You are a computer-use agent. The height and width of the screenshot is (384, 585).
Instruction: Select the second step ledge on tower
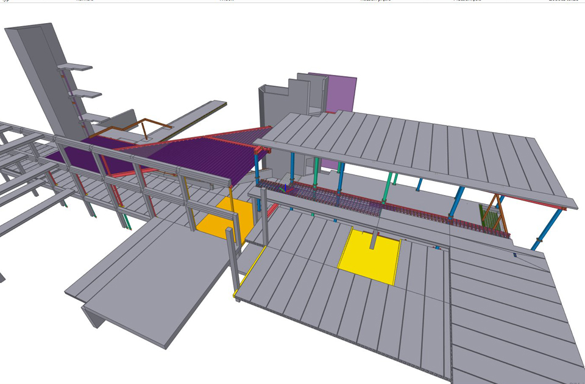(85, 94)
